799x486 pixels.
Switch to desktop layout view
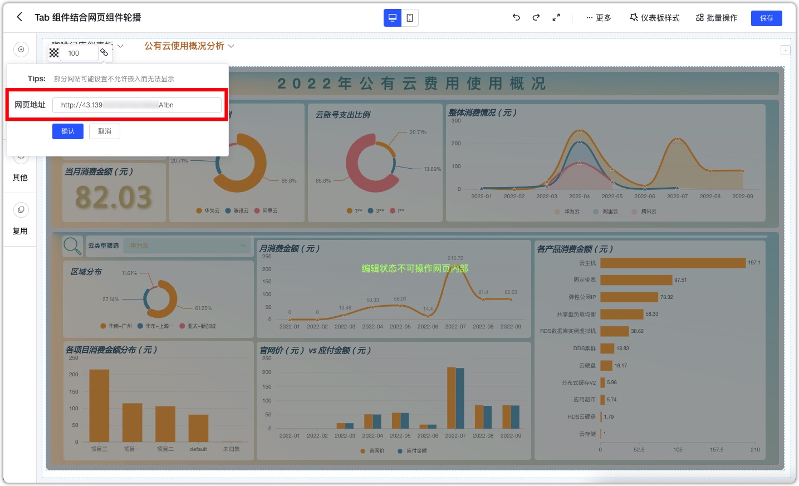coord(393,18)
